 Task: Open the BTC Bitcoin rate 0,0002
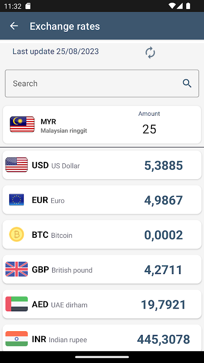tap(164, 235)
